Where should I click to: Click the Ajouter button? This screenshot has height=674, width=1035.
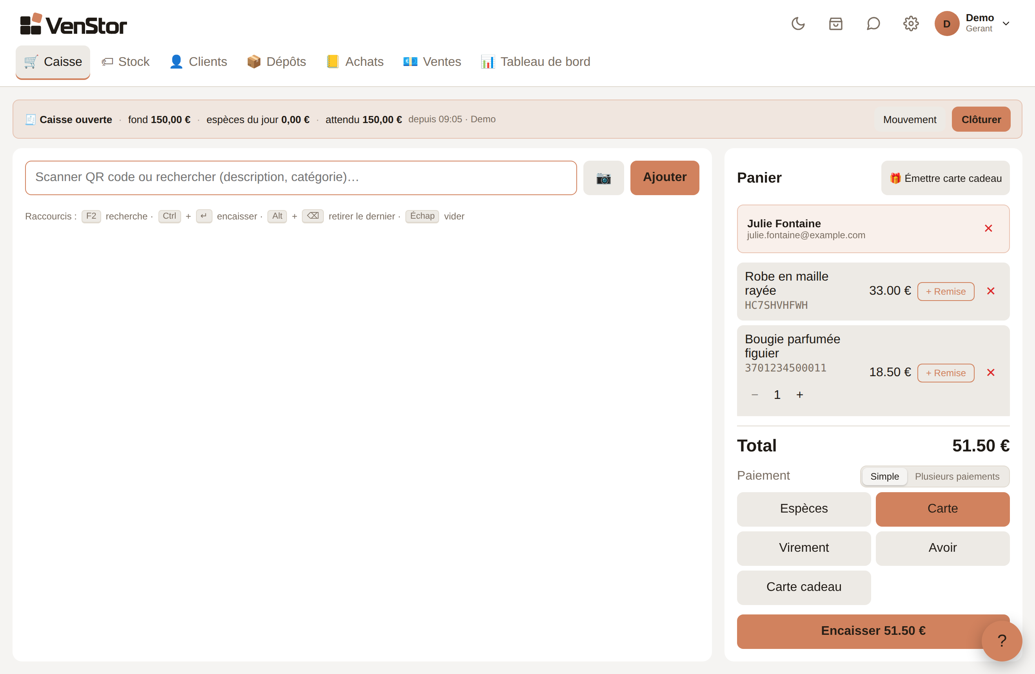point(665,178)
